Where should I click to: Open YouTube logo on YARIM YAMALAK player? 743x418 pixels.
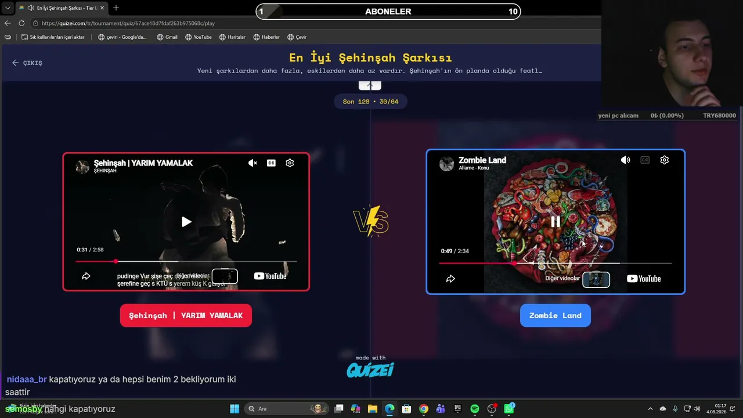point(270,276)
